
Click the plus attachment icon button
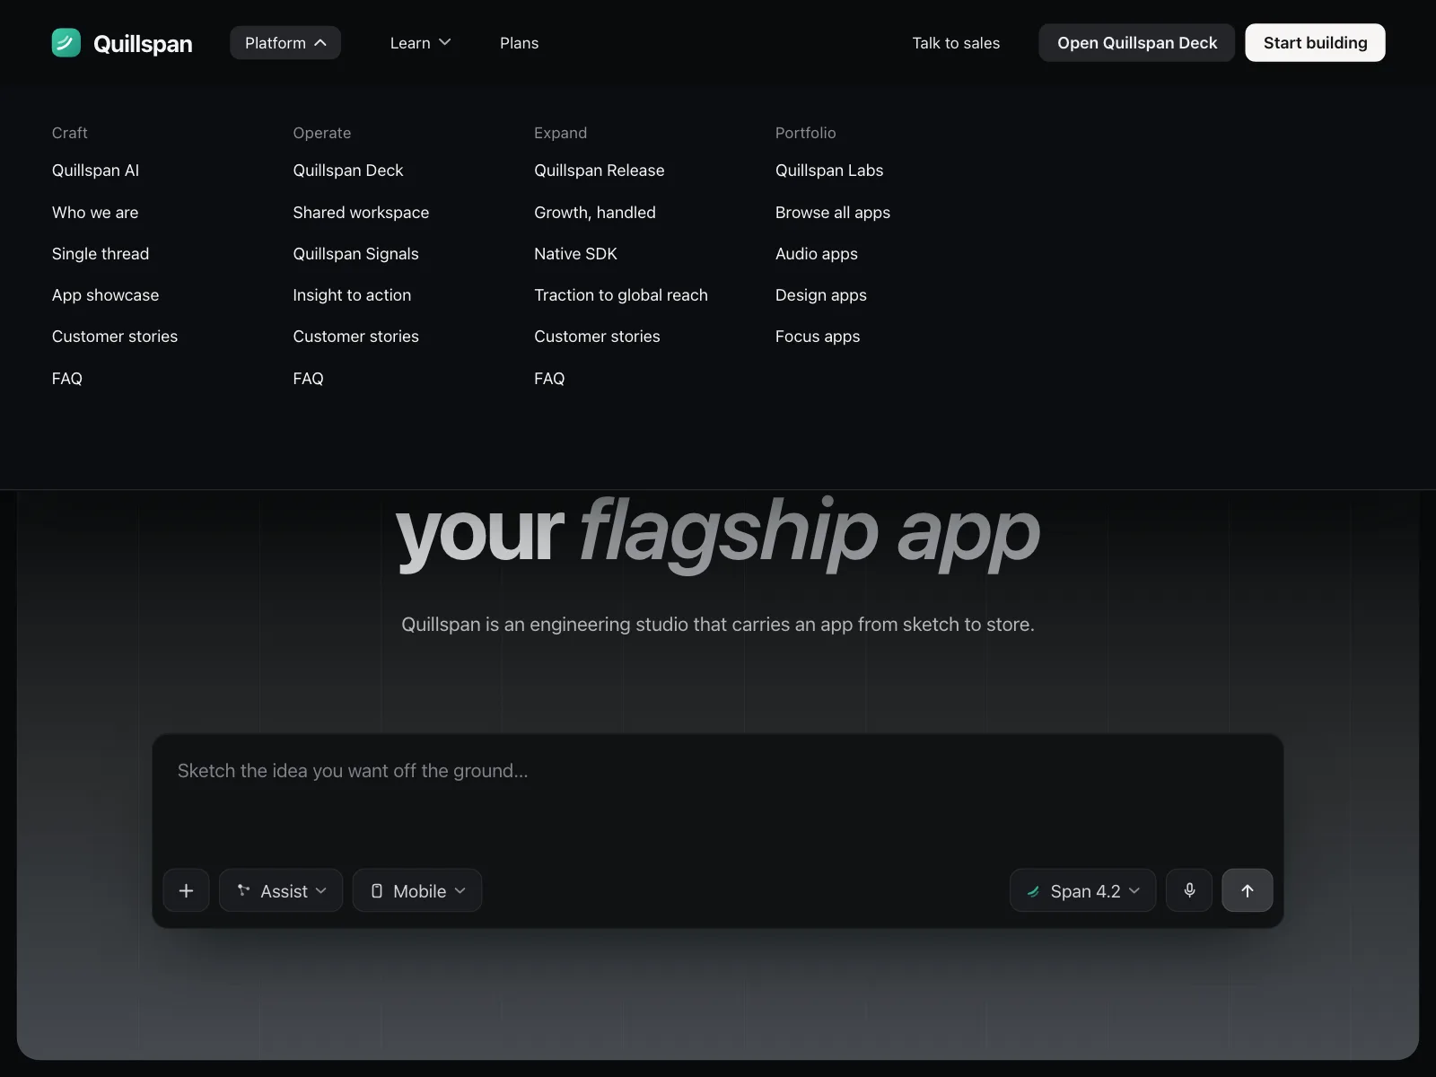click(x=187, y=890)
